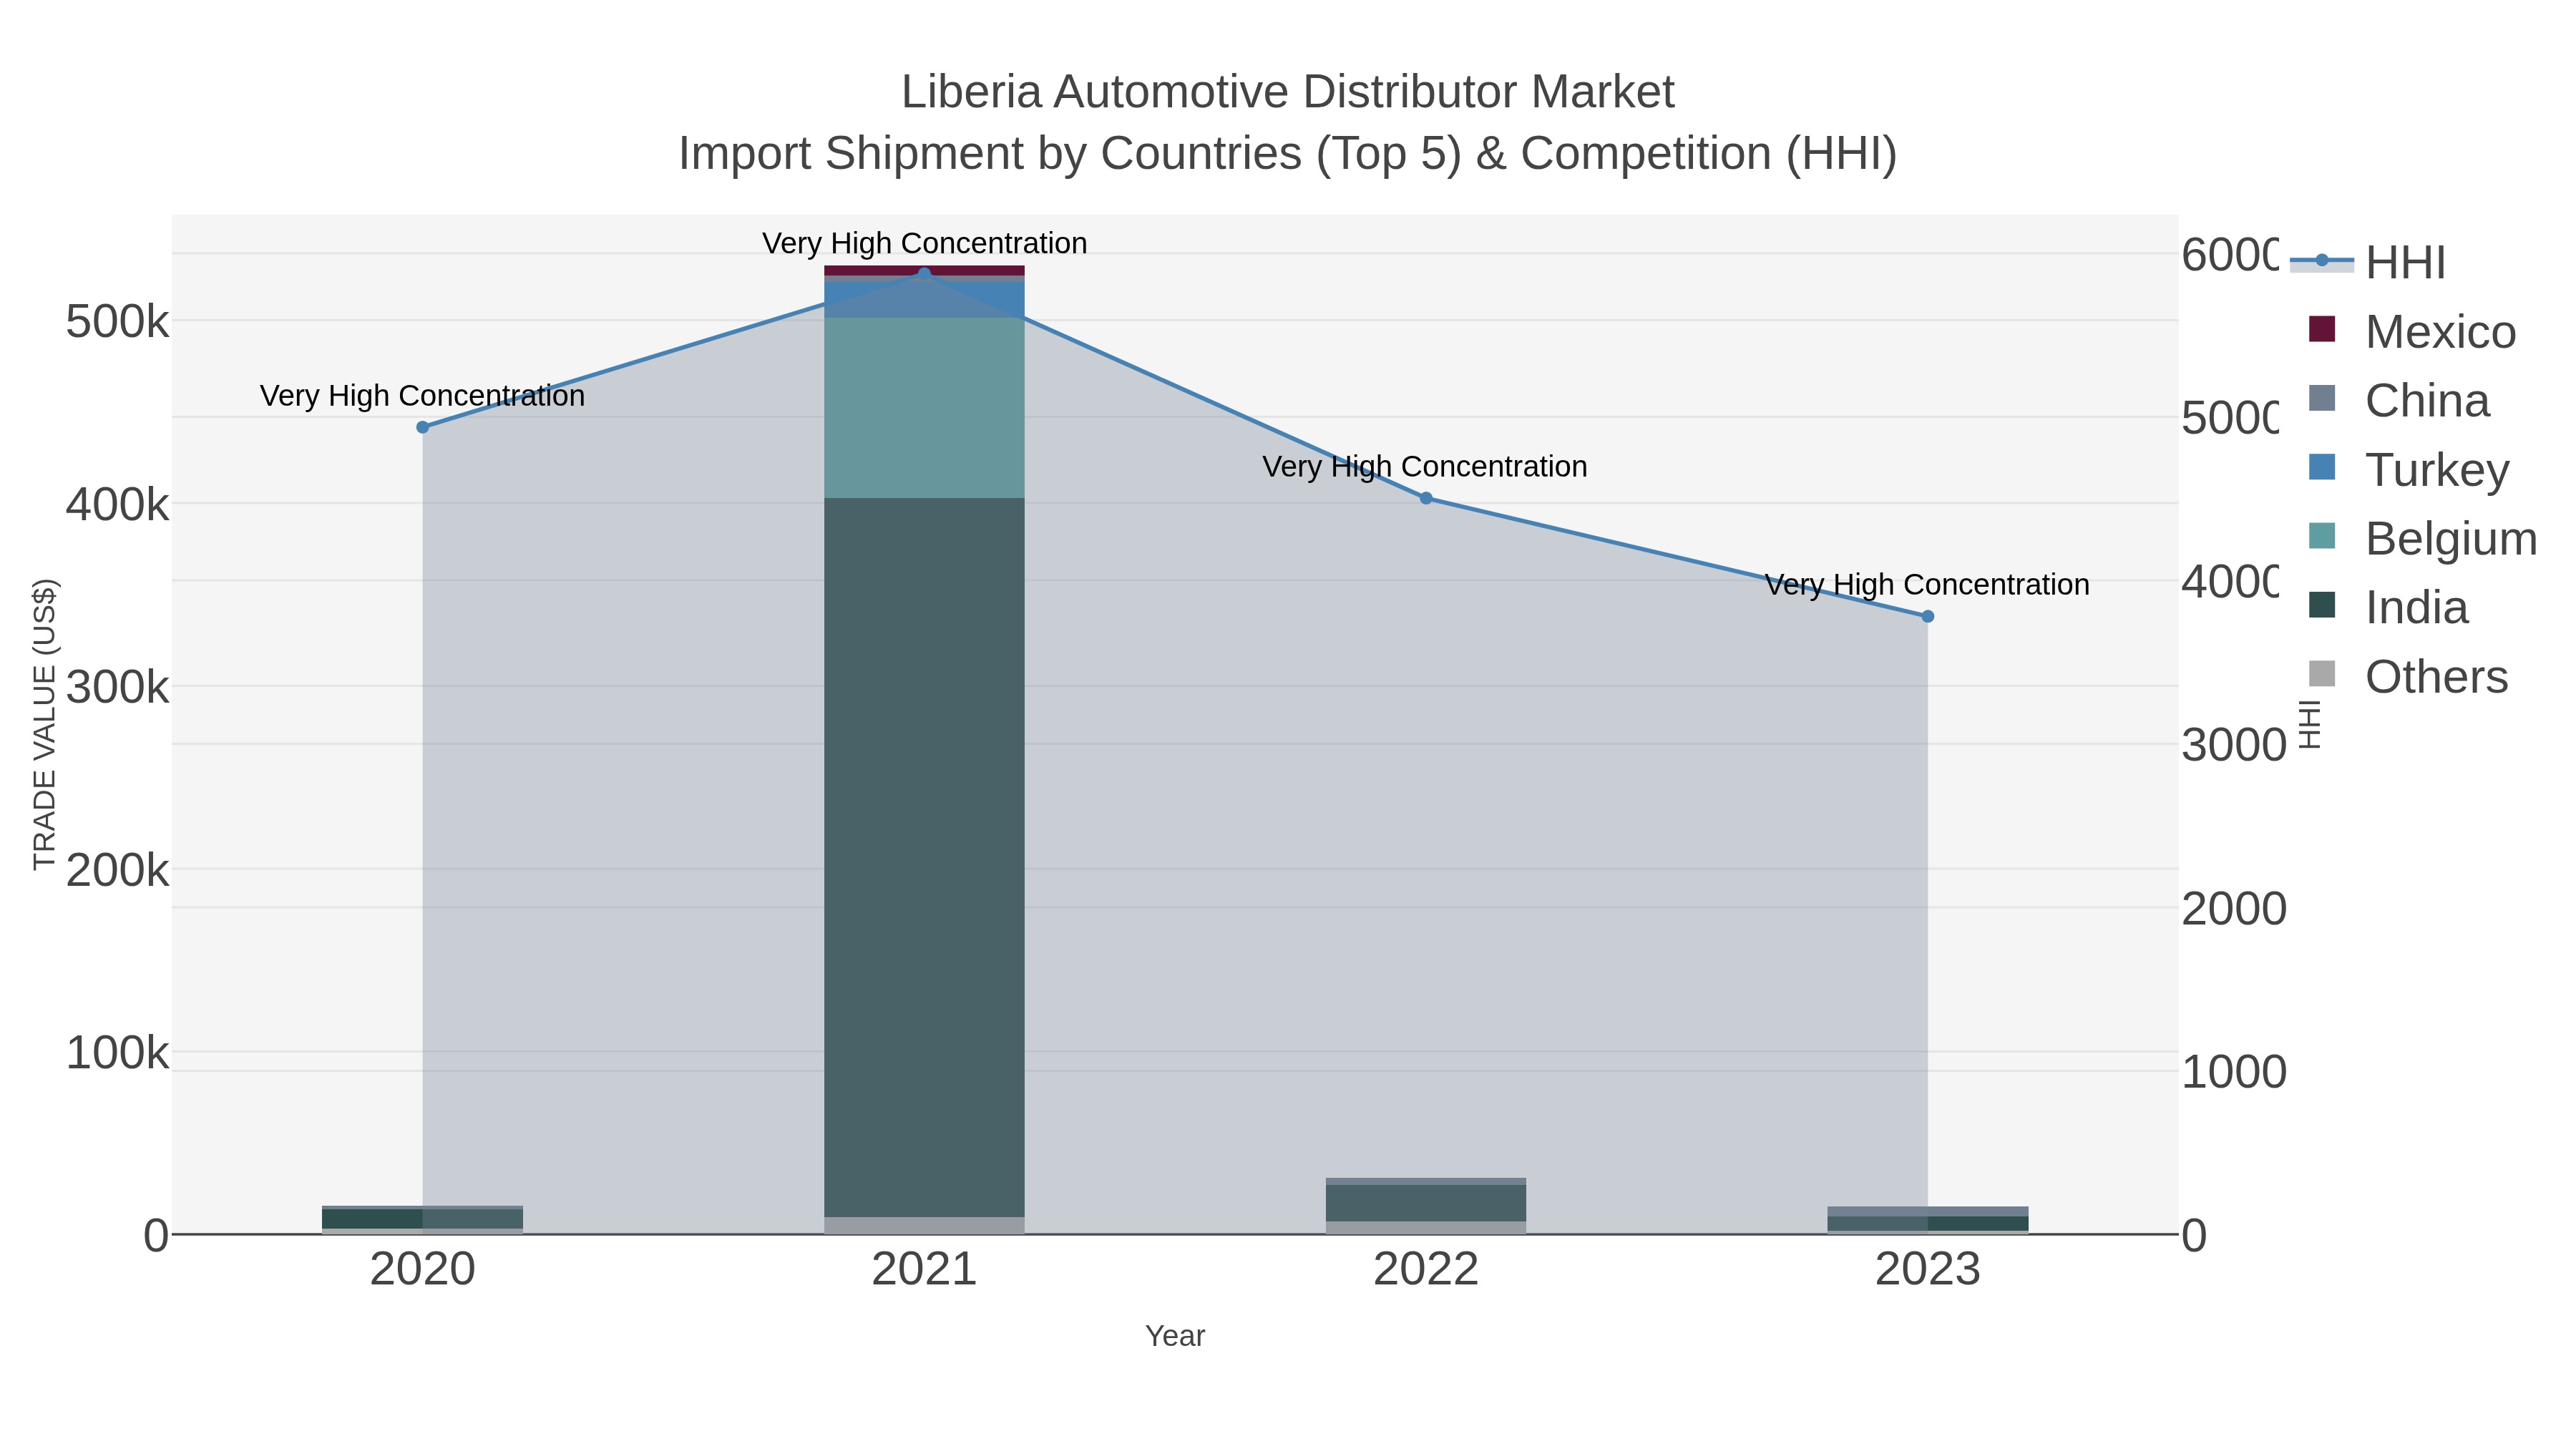Click the Year x-axis title
Image resolution: width=2576 pixels, height=1449 pixels.
pyautogui.click(x=1175, y=1336)
